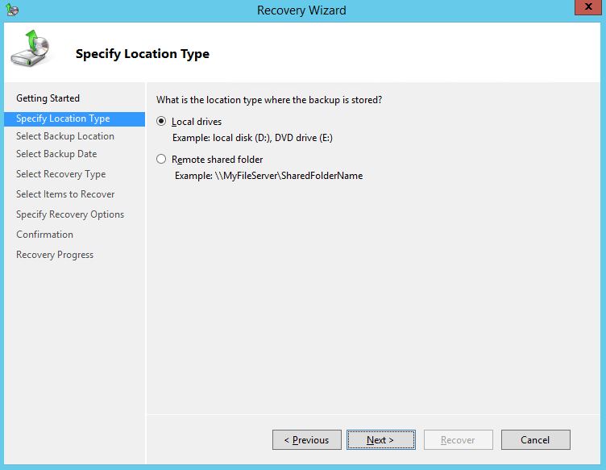Open the Select Backup Location step
Screen dimensions: 606x470
coord(64,136)
